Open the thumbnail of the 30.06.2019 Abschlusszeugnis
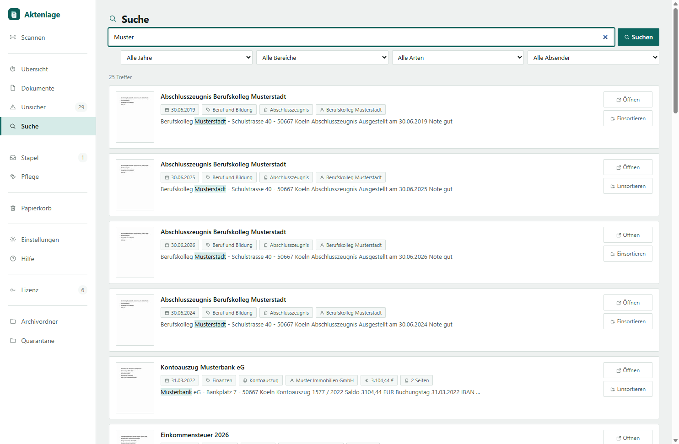The image size is (679, 444). tap(135, 117)
